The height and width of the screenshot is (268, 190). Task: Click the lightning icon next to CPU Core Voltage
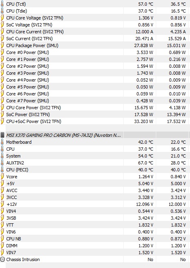pos(2,18)
